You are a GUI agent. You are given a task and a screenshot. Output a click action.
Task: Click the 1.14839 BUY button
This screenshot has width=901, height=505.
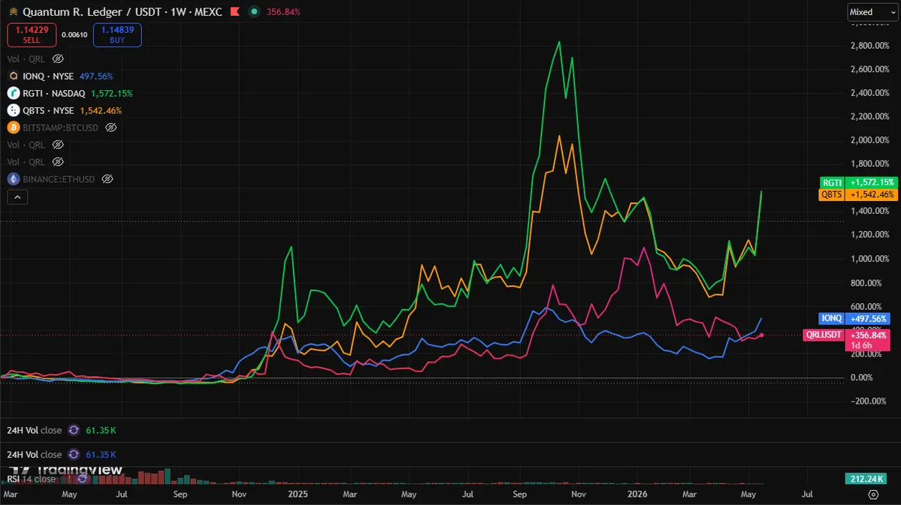pyautogui.click(x=117, y=35)
